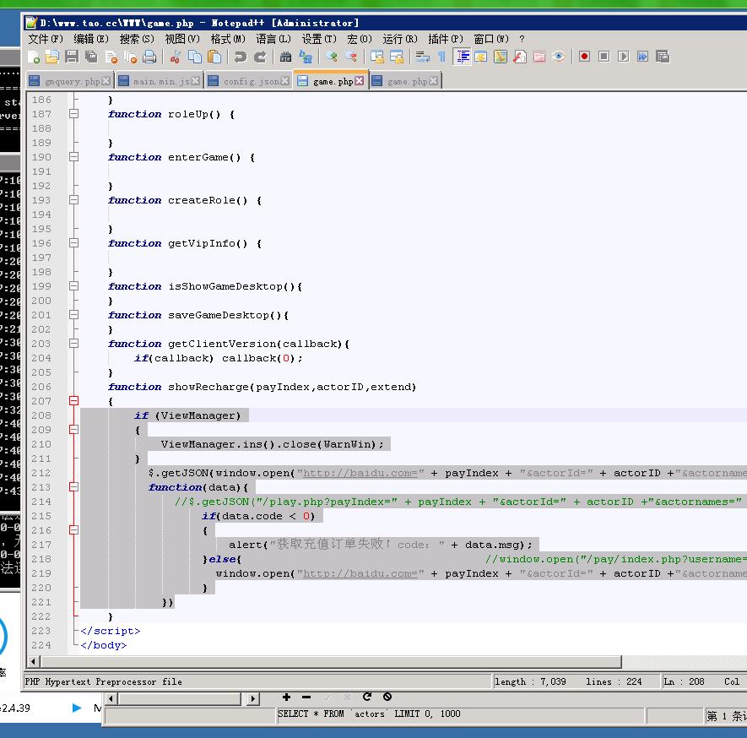
Task: Click the Save All toolbar icon
Action: pyautogui.click(x=91, y=57)
